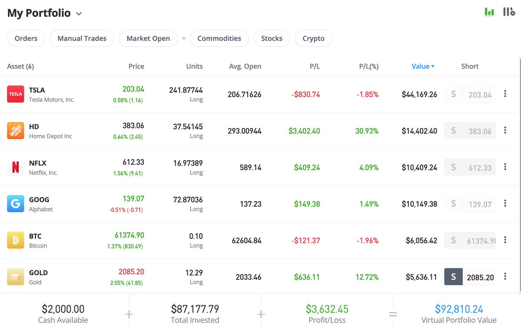Select the Crypto filter tab

click(313, 38)
